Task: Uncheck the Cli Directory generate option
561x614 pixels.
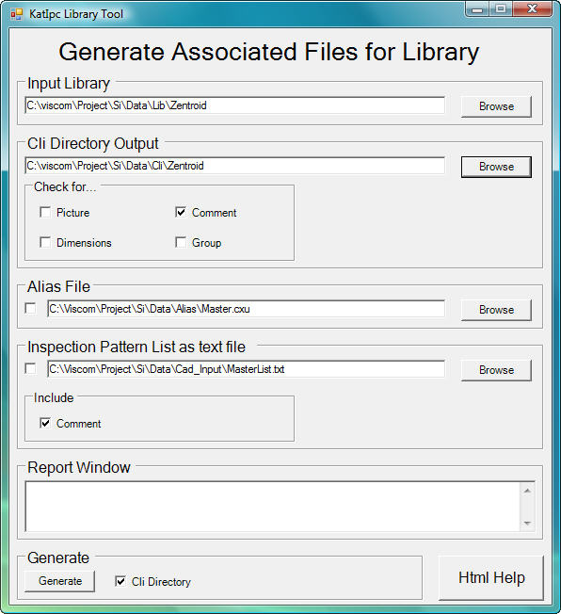Action: (120, 581)
